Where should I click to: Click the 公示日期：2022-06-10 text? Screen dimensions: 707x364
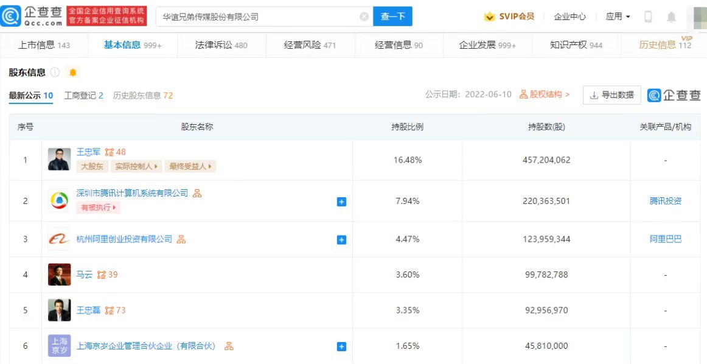468,94
